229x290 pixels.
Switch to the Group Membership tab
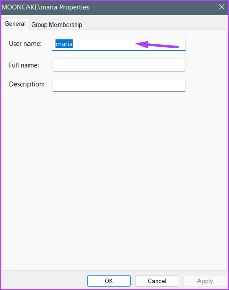point(56,24)
